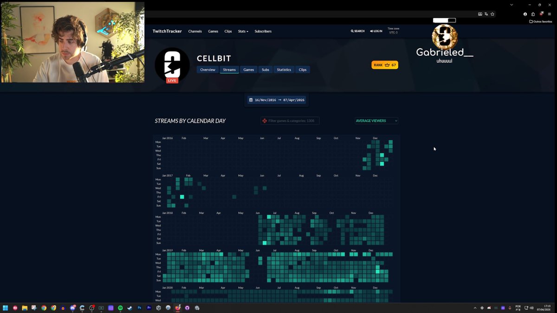Image resolution: width=557 pixels, height=313 pixels.
Task: Click the speaker volume tray icon
Action: pyautogui.click(x=531, y=308)
